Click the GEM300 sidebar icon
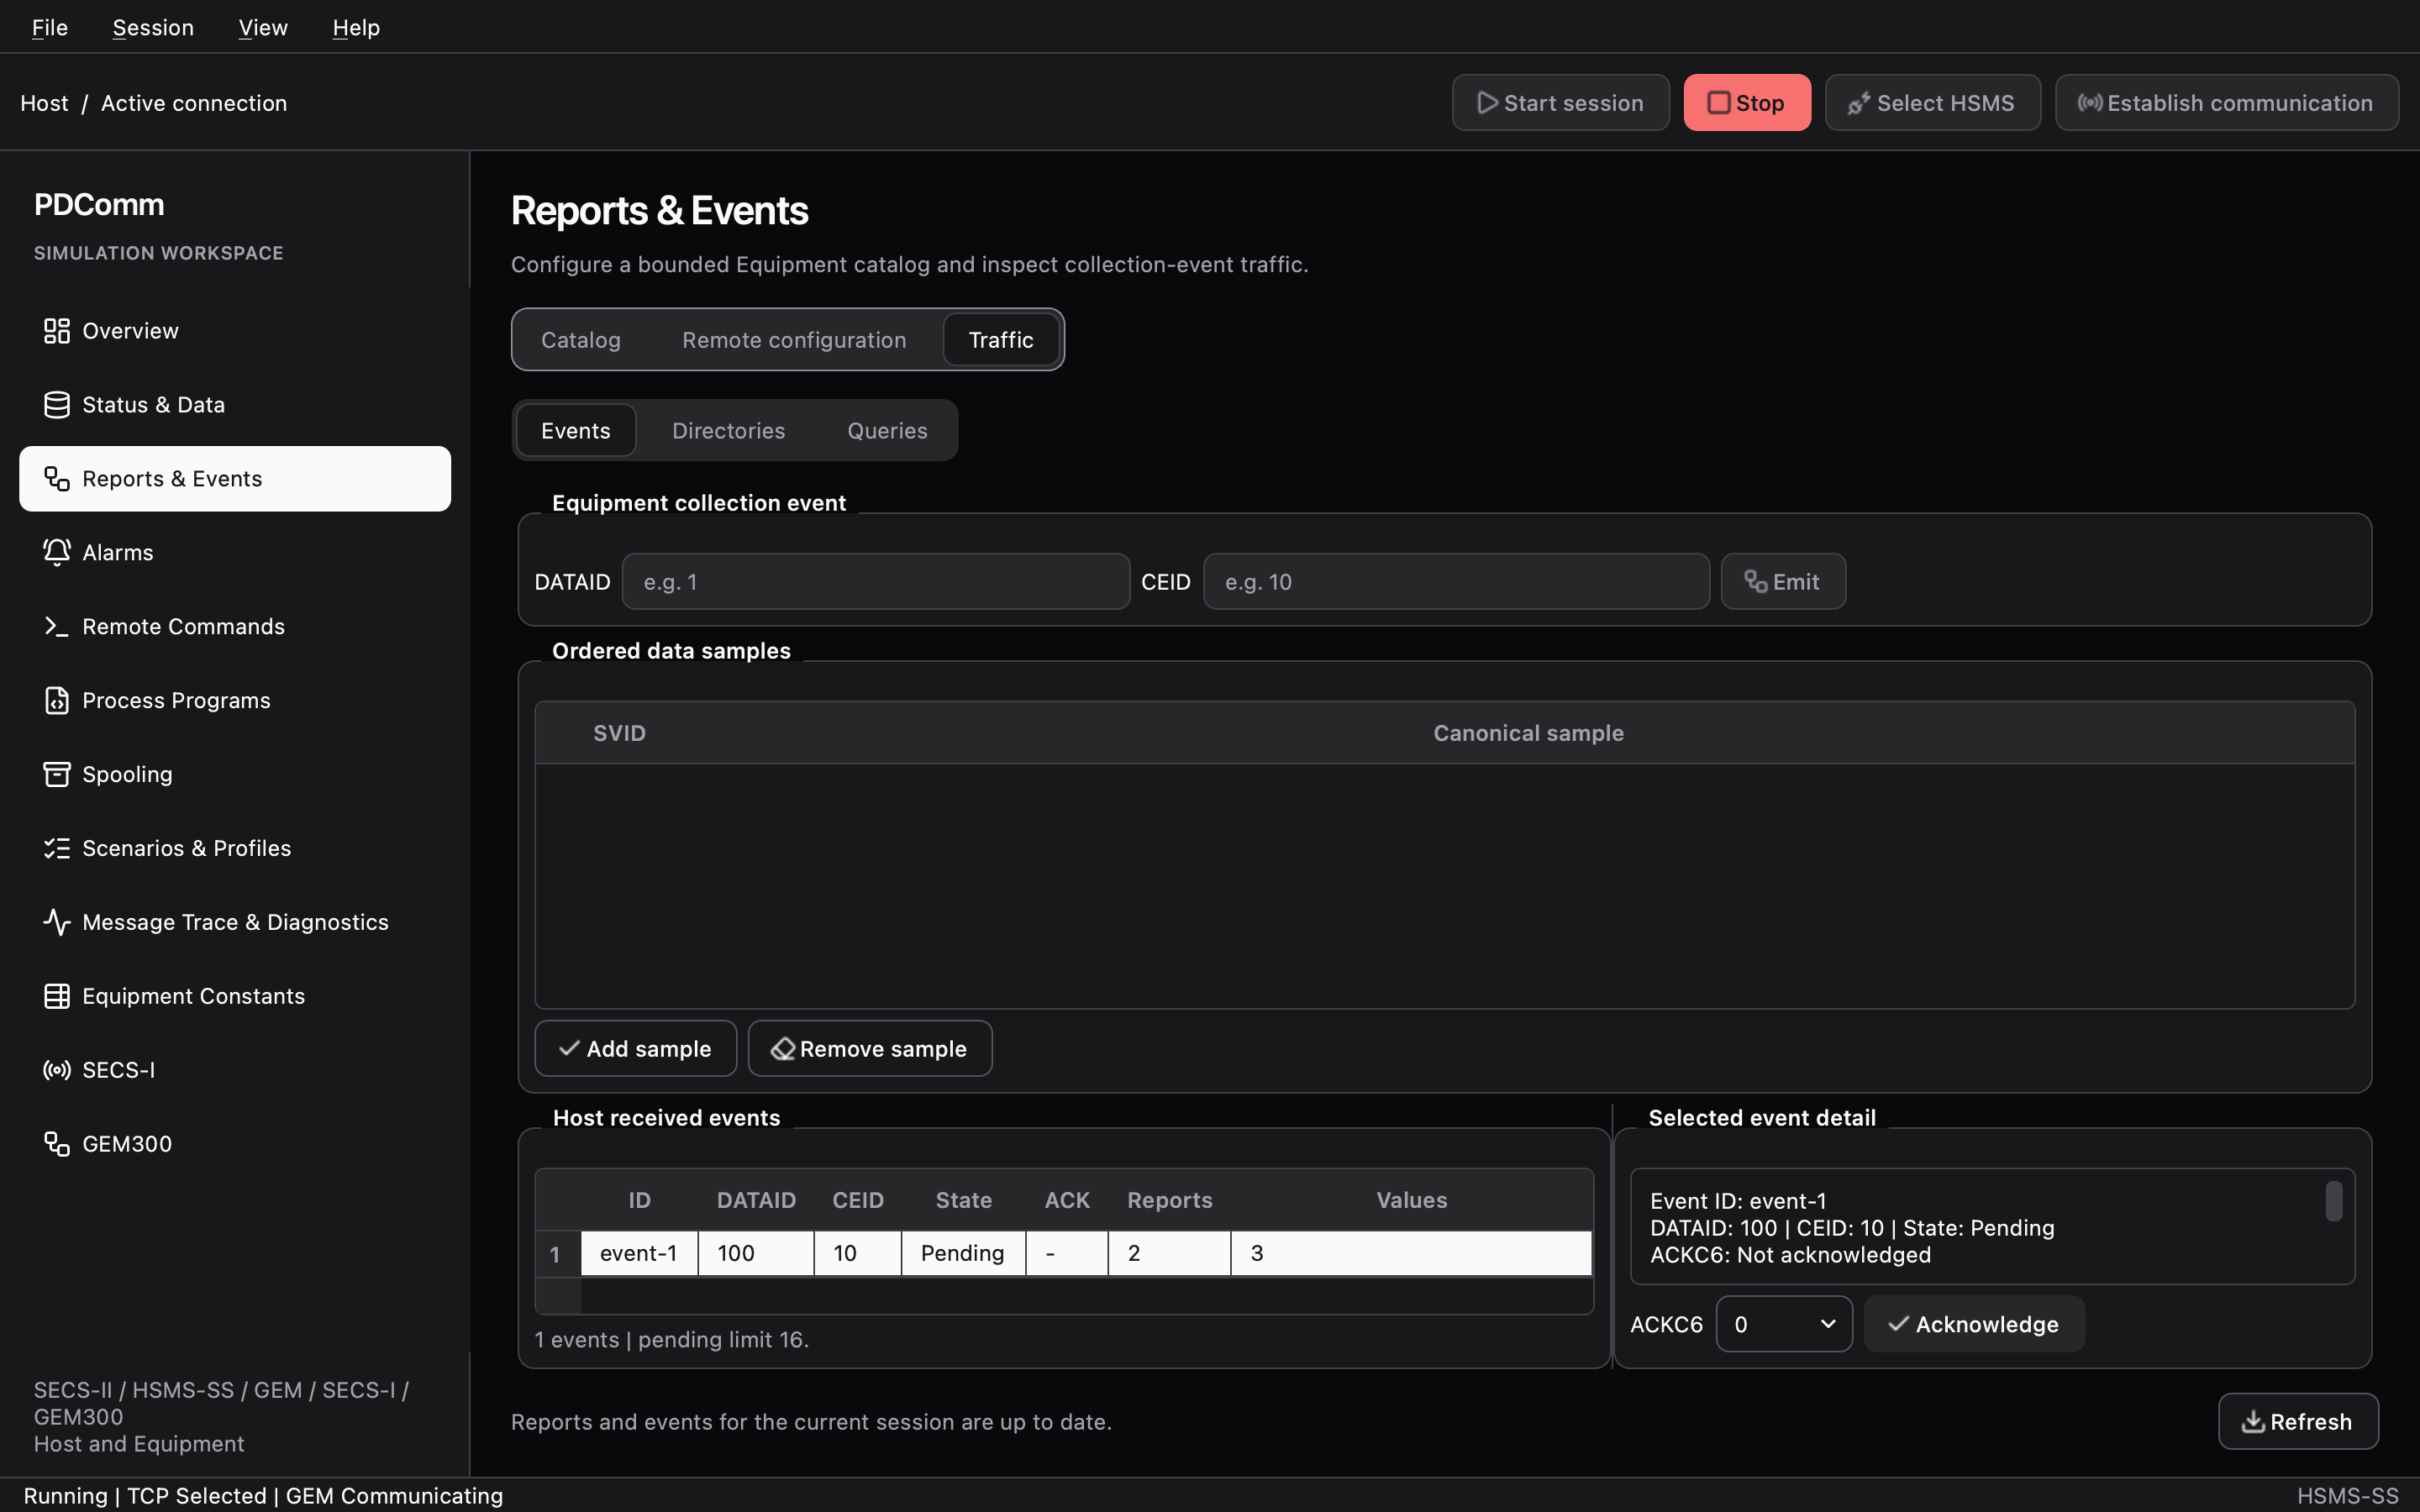The image size is (2420, 1512). (x=57, y=1144)
